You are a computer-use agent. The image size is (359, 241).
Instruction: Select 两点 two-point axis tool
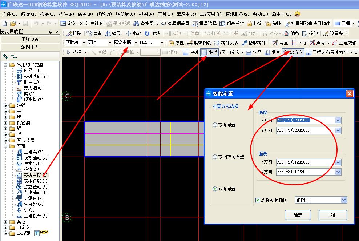click(280, 43)
